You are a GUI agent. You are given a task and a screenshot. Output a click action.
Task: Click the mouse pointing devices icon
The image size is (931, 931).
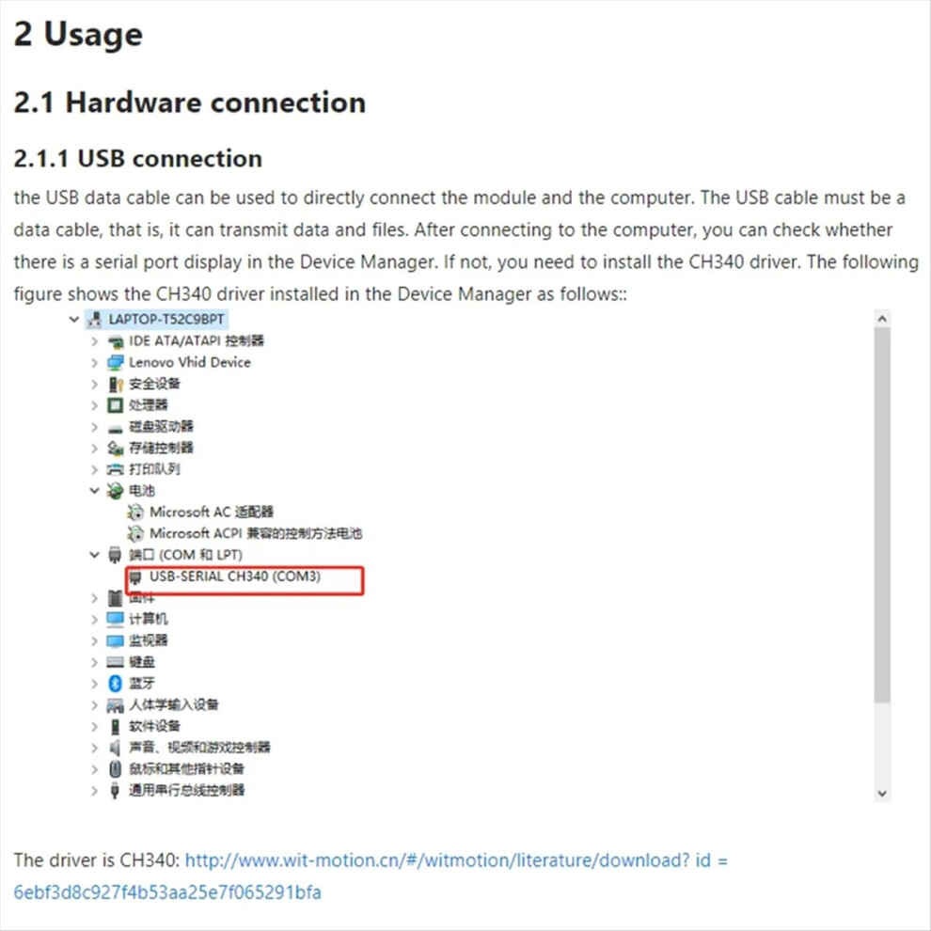[x=115, y=769]
